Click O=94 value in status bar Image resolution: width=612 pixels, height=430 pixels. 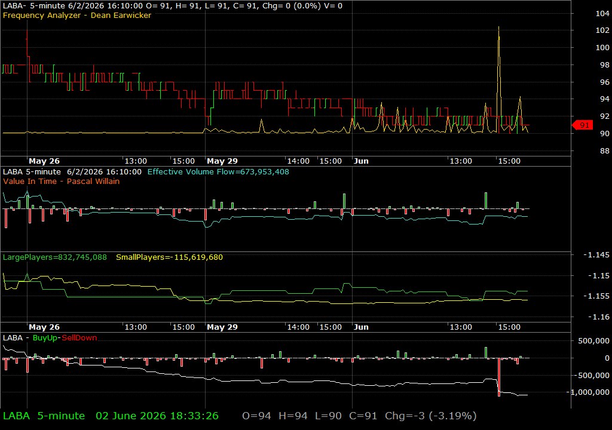pos(256,416)
